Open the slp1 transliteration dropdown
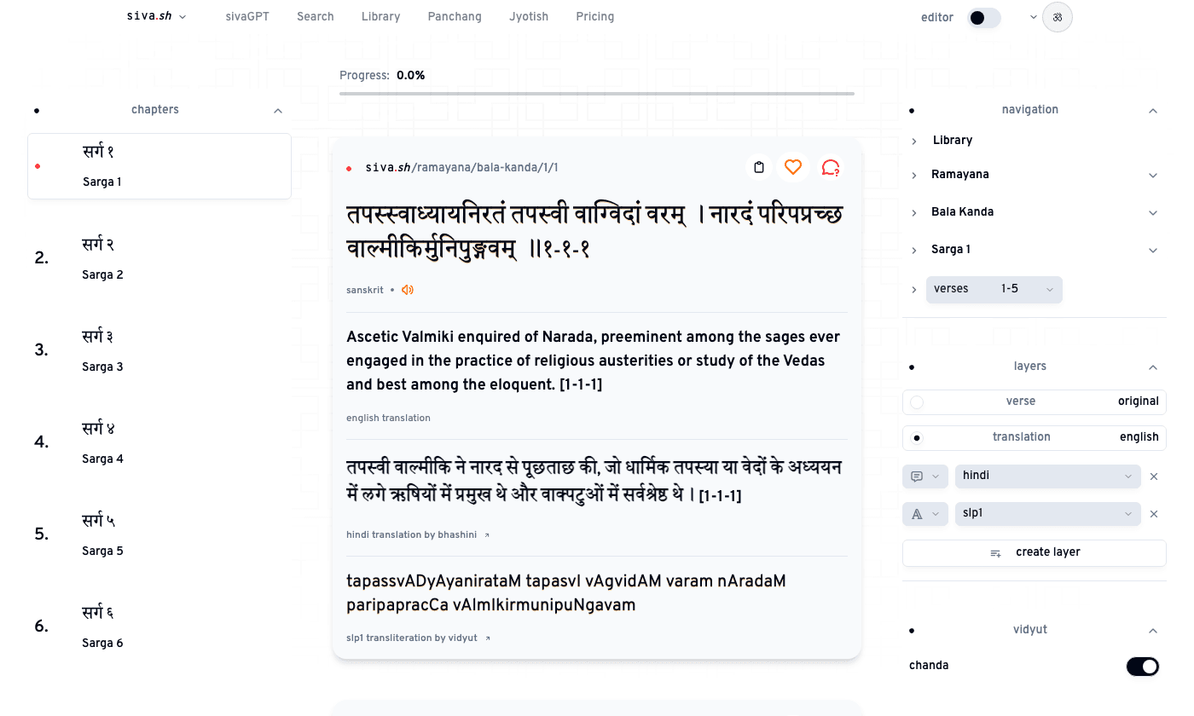The width and height of the screenshot is (1194, 716). click(1048, 514)
